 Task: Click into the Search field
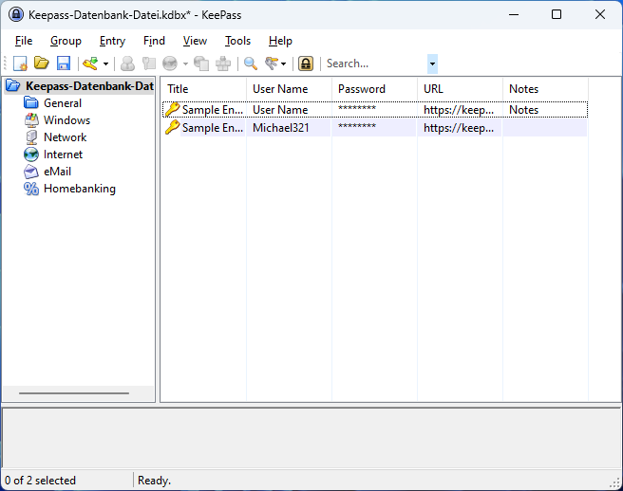pyautogui.click(x=375, y=64)
